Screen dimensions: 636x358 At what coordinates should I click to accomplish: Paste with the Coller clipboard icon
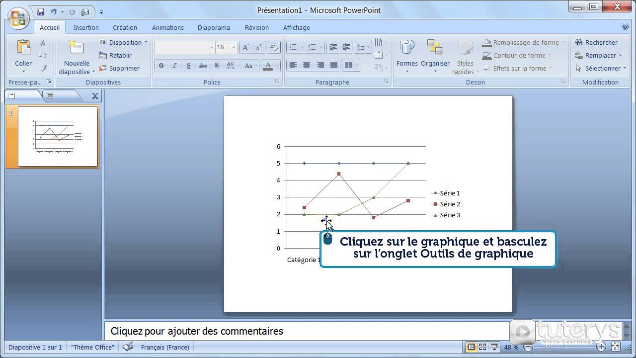pyautogui.click(x=23, y=48)
